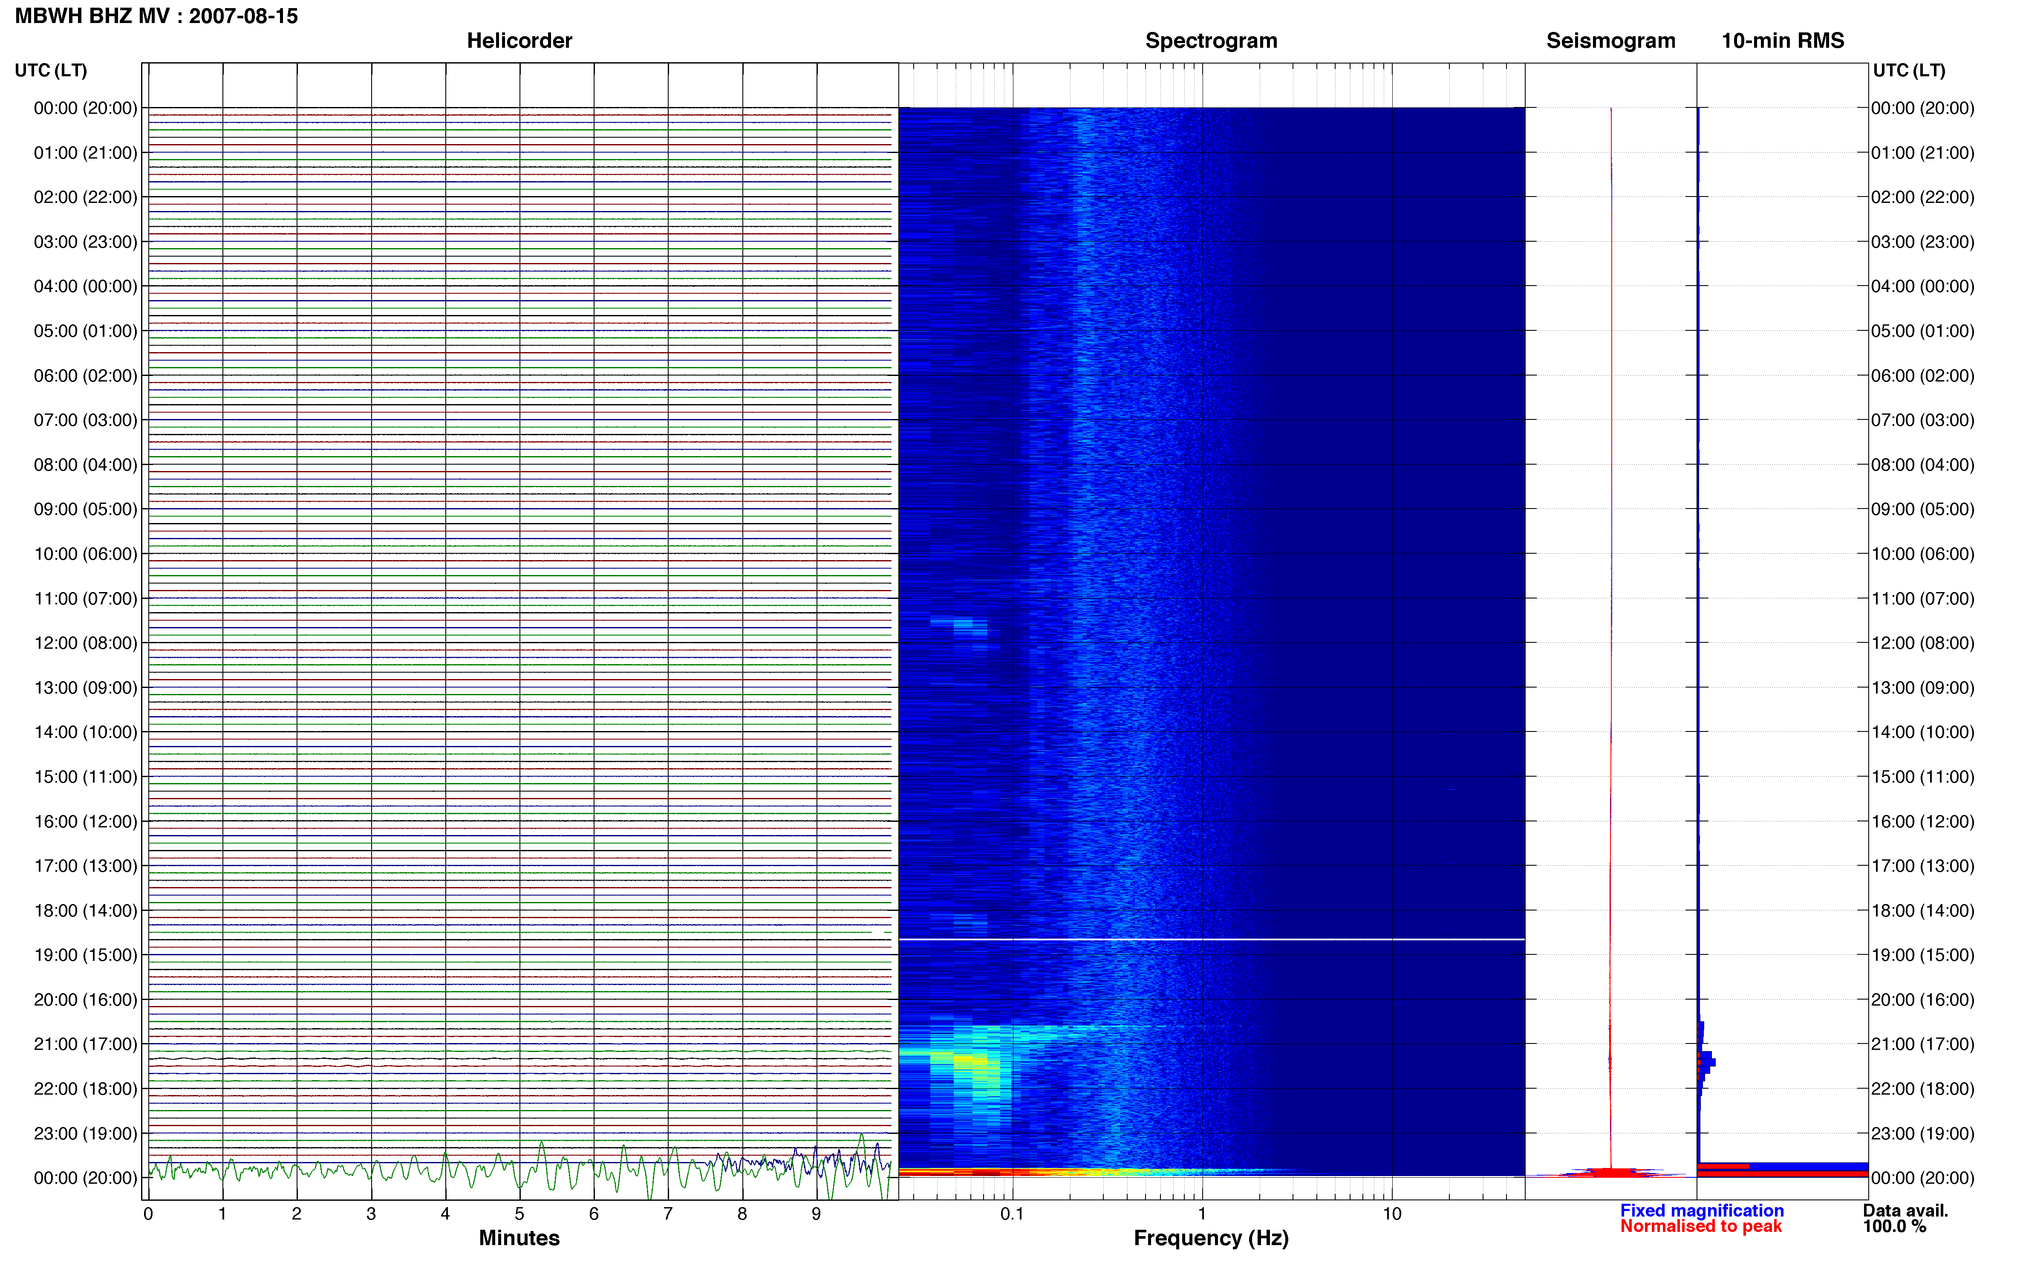Click the right '23:00 (19:00)' time label
This screenshot has height=1263, width=2020.
[1922, 1133]
